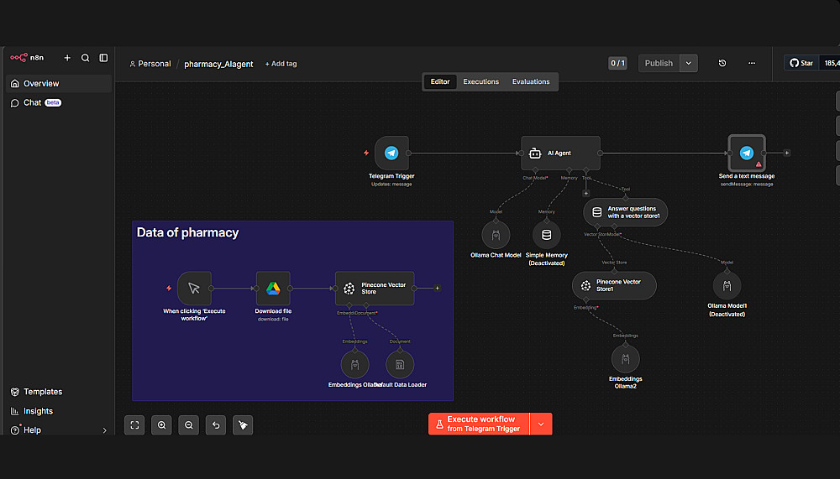Add a tag to workflow
Screen dimensions: 840x479
[281, 64]
